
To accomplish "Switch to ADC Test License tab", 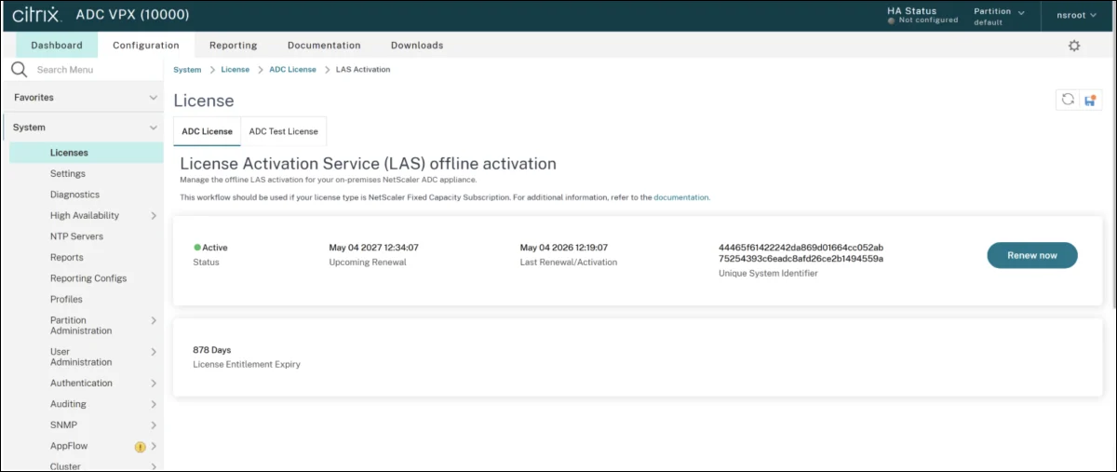I will (284, 131).
